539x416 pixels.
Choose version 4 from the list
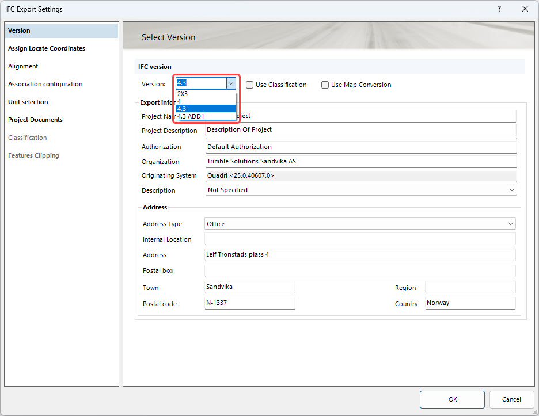[x=206, y=101]
